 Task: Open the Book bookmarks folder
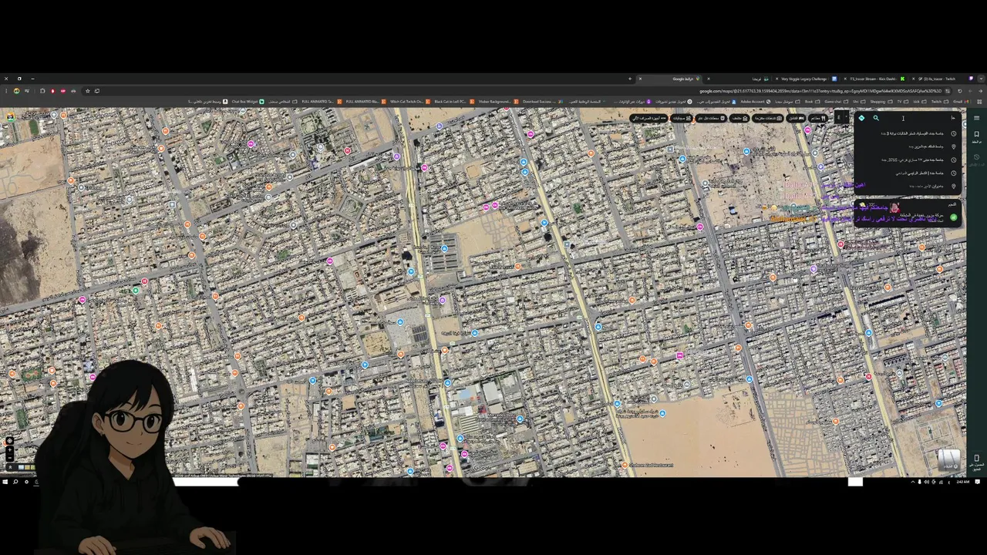point(812,102)
